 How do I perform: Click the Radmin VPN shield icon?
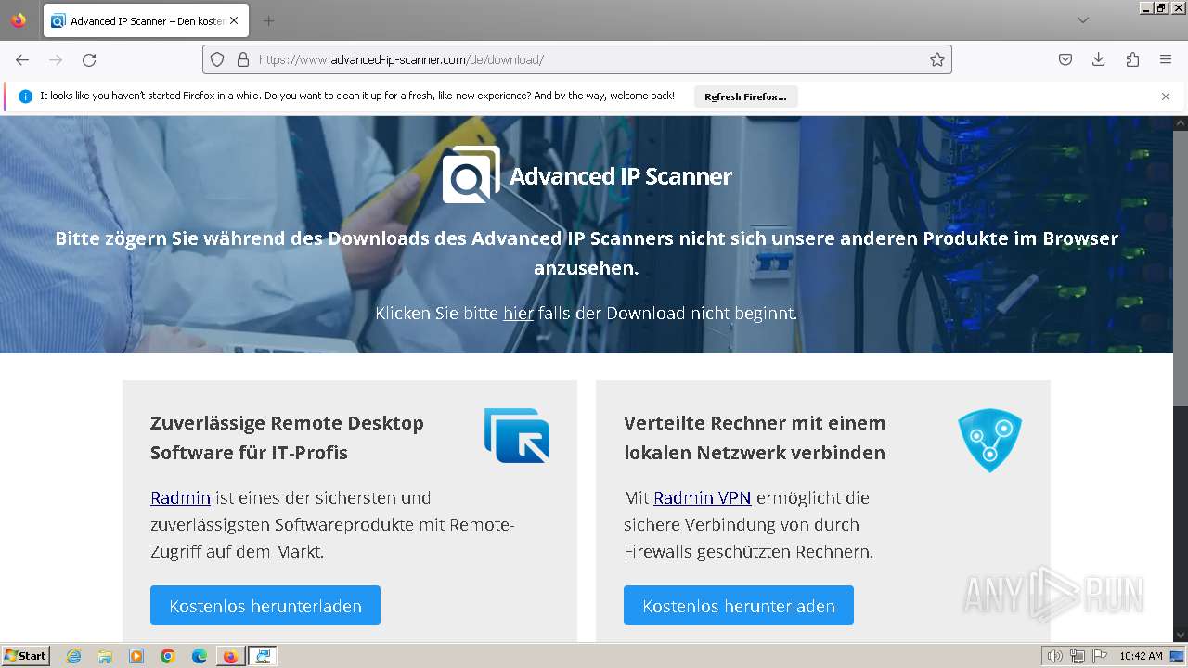[x=990, y=441]
